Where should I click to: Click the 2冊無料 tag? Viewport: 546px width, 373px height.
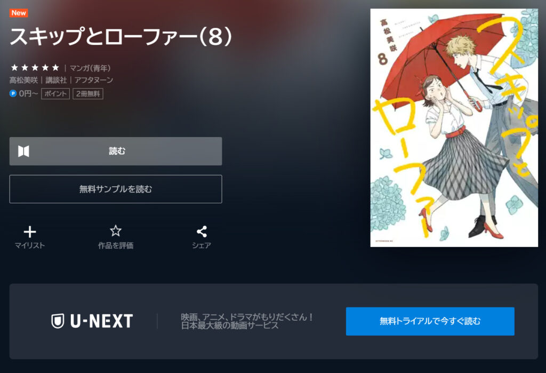(88, 94)
